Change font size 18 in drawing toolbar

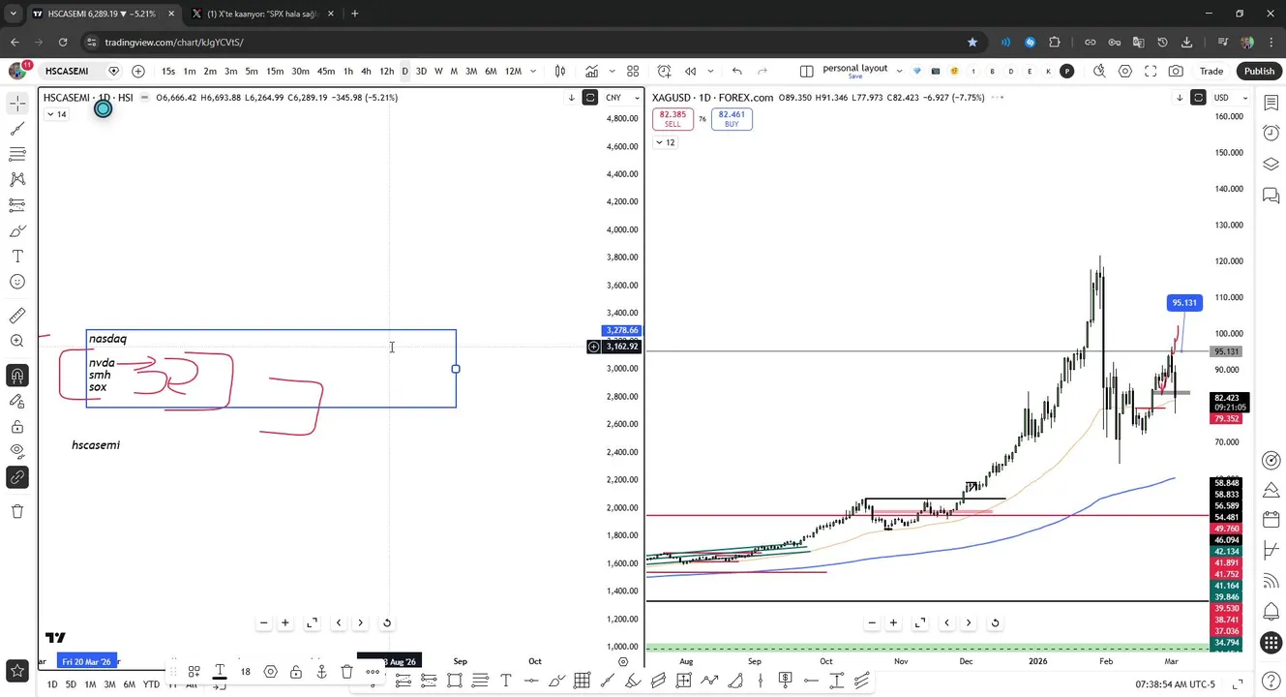246,672
